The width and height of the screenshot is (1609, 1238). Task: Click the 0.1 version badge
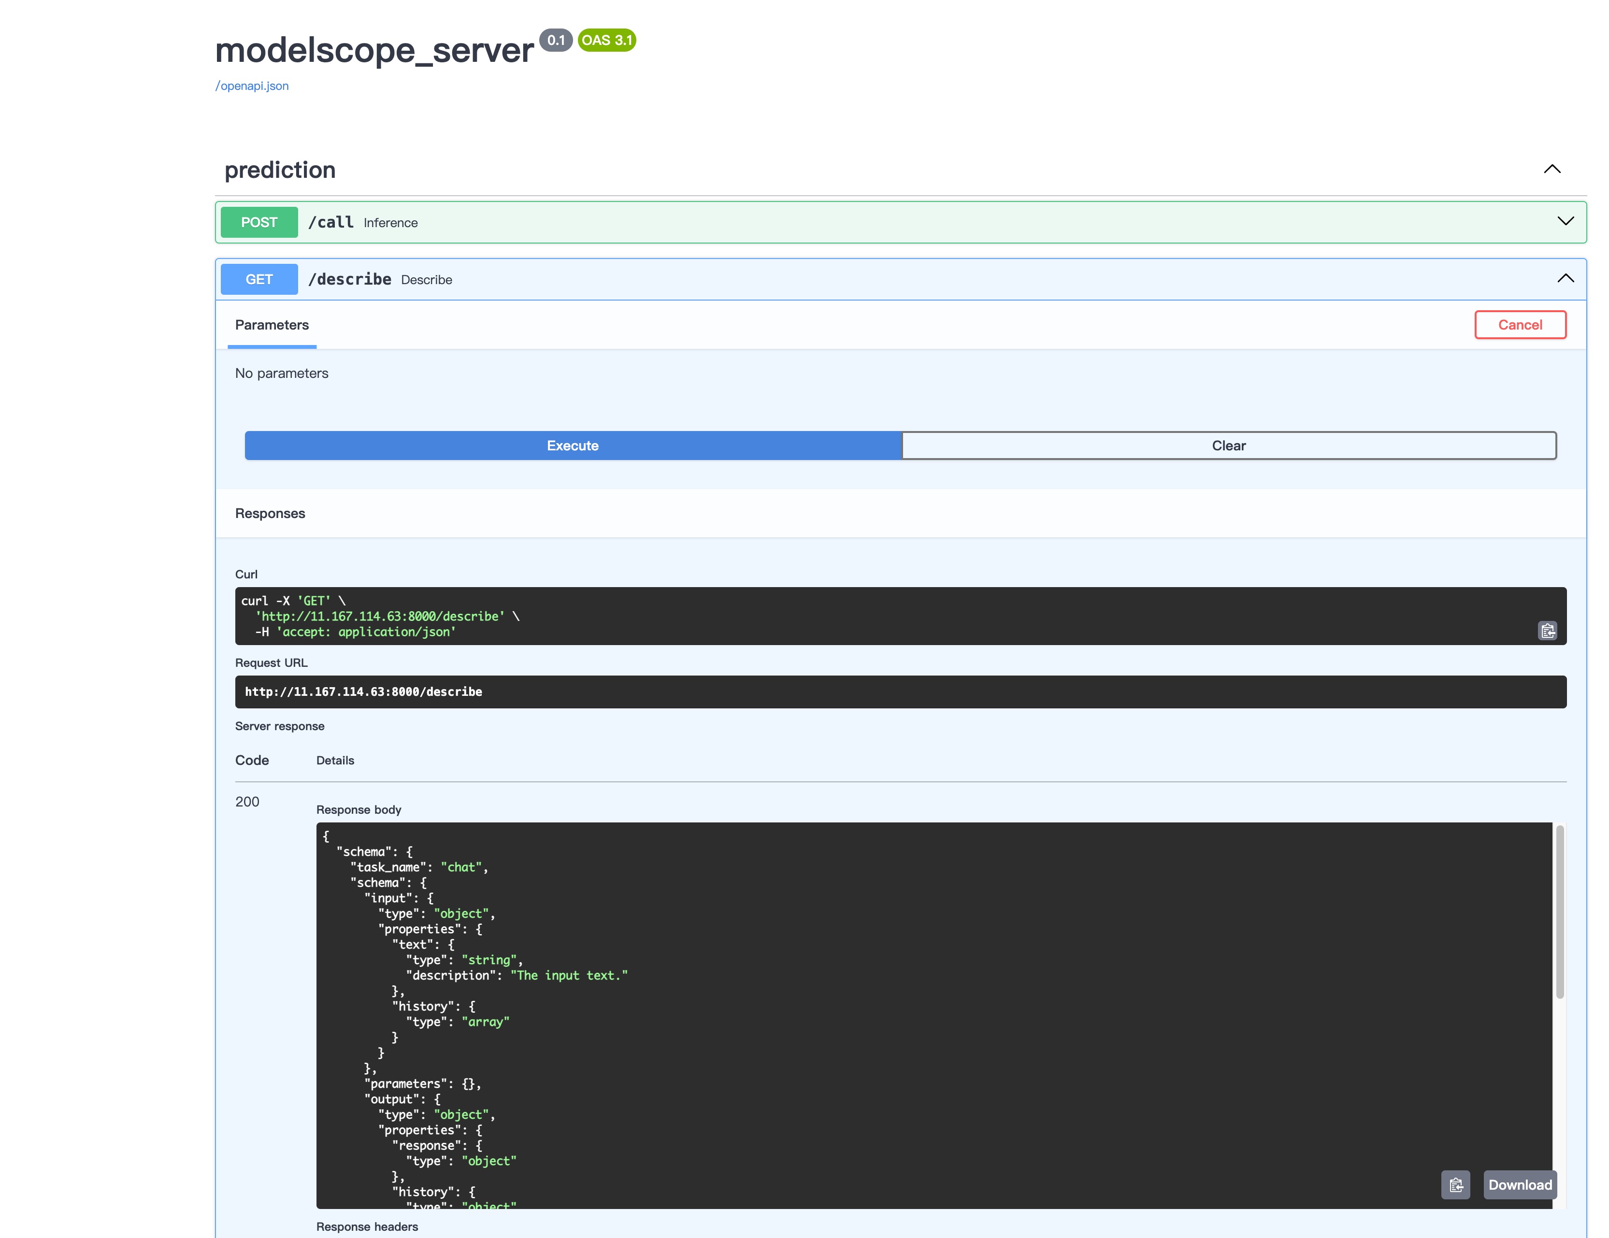pos(556,40)
